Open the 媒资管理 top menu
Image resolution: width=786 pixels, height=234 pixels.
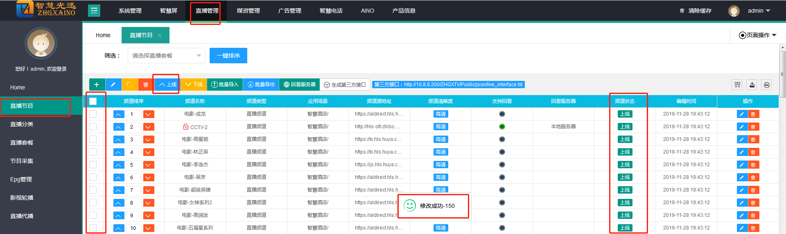tap(248, 11)
